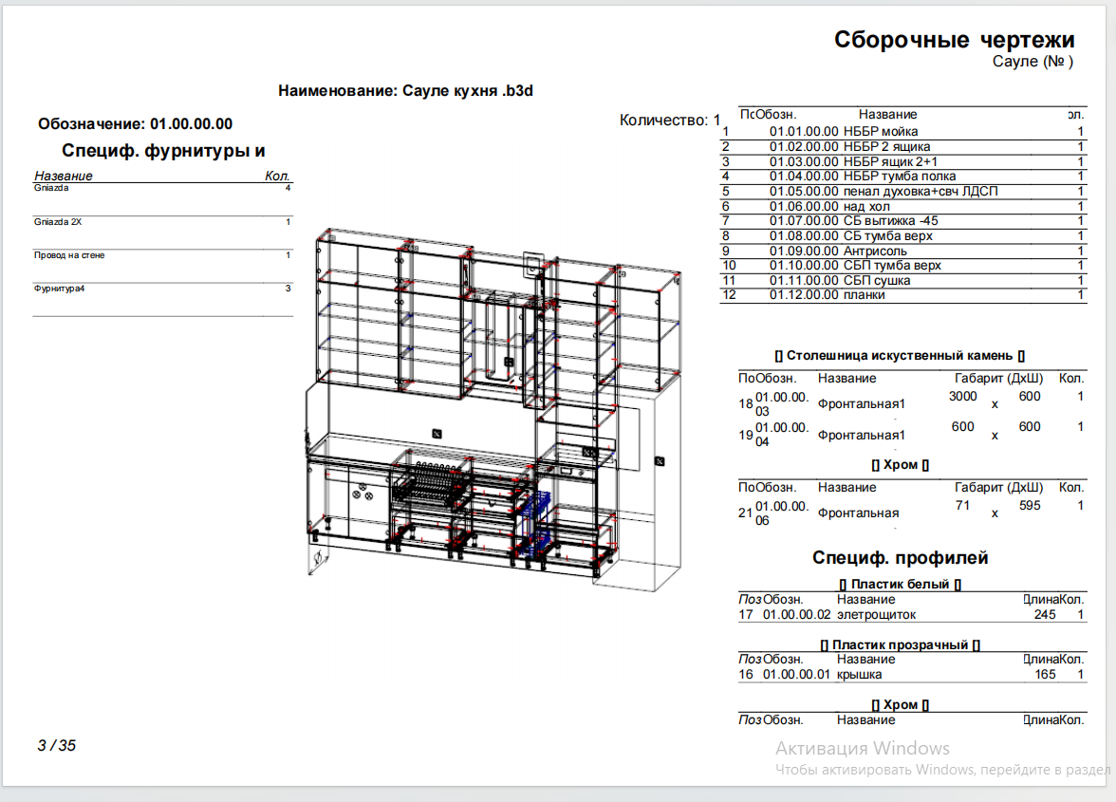Click the marker inside the hood cabinet
1116x802 pixels.
click(x=509, y=363)
